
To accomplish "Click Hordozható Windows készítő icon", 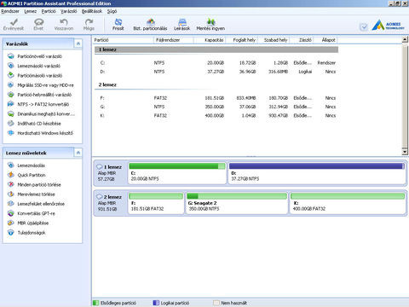I will point(11,133).
